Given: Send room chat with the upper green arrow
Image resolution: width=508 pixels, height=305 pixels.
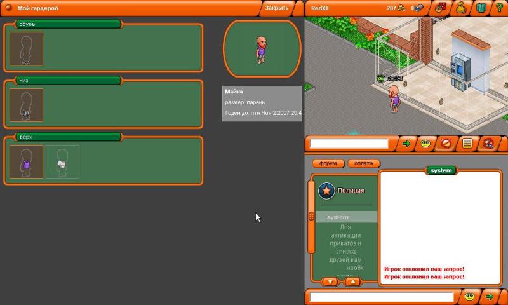Looking at the screenshot, I should pyautogui.click(x=406, y=144).
